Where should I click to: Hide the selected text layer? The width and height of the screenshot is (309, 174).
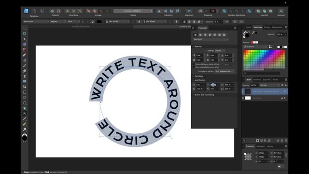pos(285,91)
